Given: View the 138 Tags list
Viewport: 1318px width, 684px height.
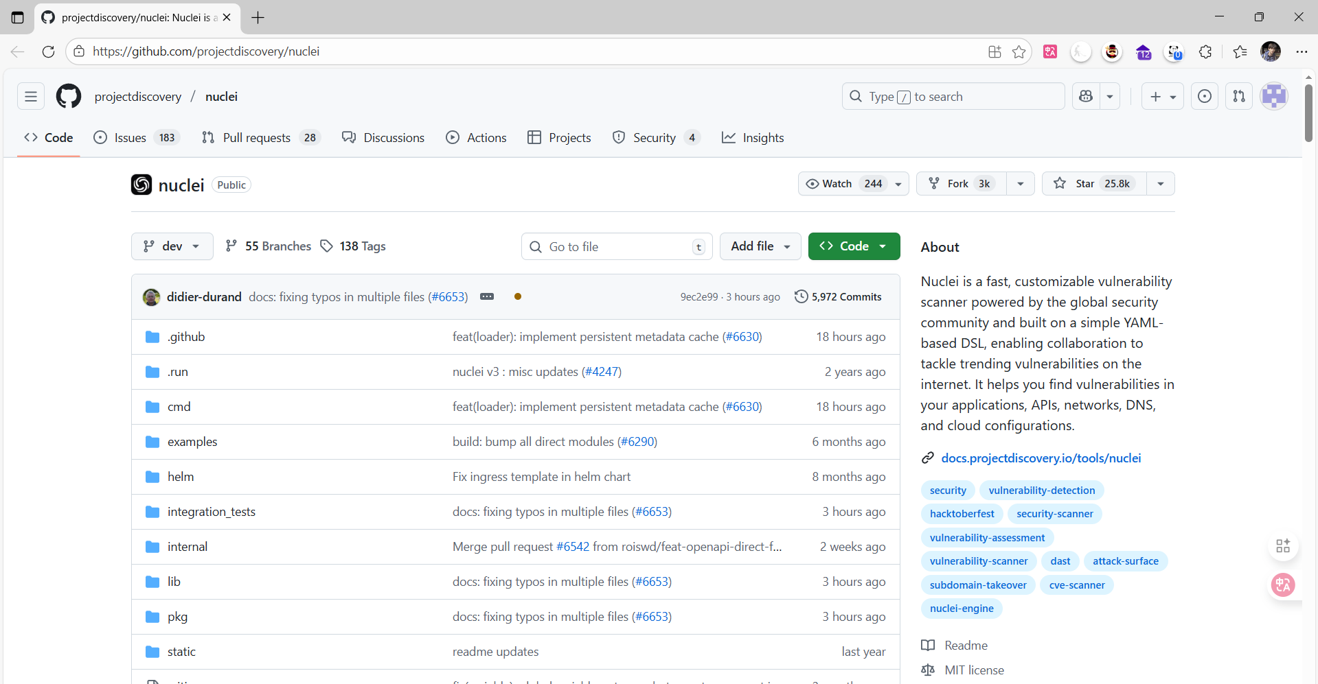Looking at the screenshot, I should (353, 246).
